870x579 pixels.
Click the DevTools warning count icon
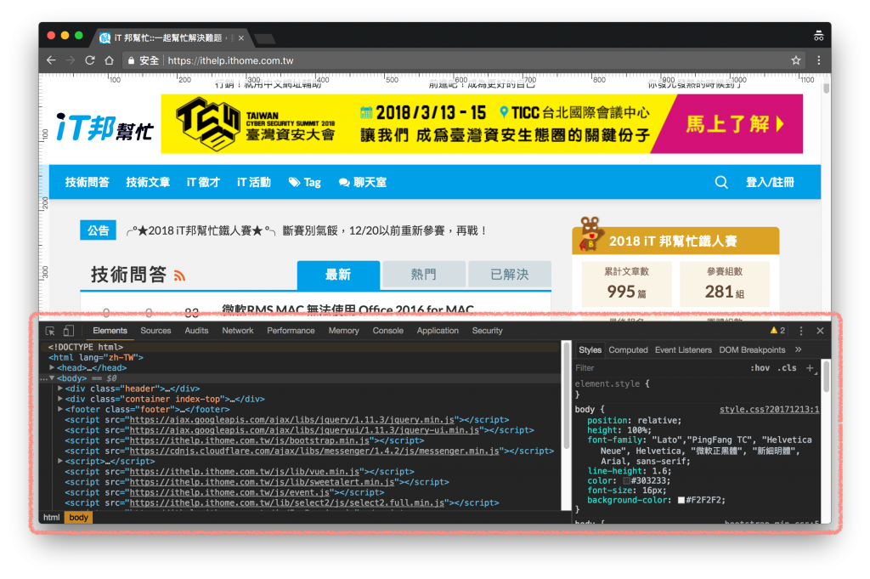tap(777, 330)
